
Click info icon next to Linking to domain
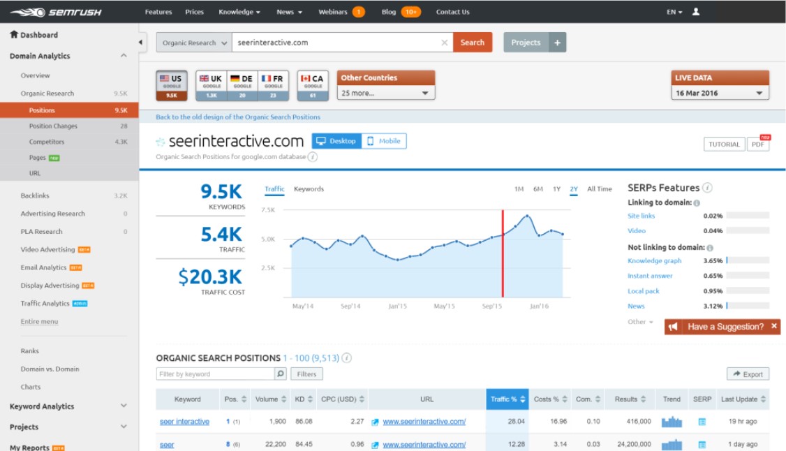click(x=697, y=203)
